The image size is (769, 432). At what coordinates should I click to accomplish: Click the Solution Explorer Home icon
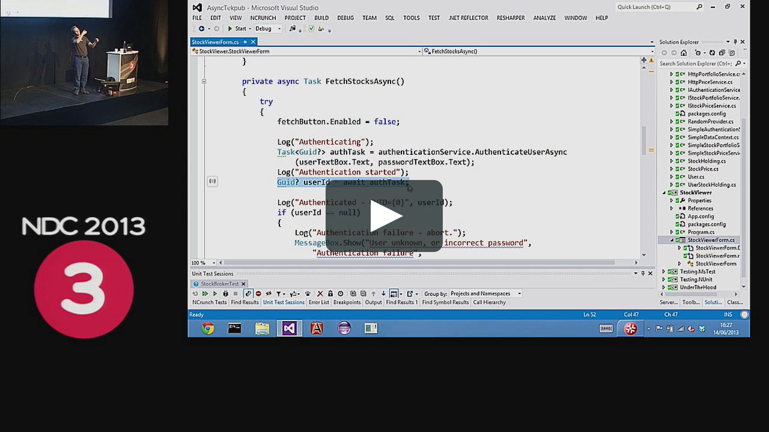point(684,53)
